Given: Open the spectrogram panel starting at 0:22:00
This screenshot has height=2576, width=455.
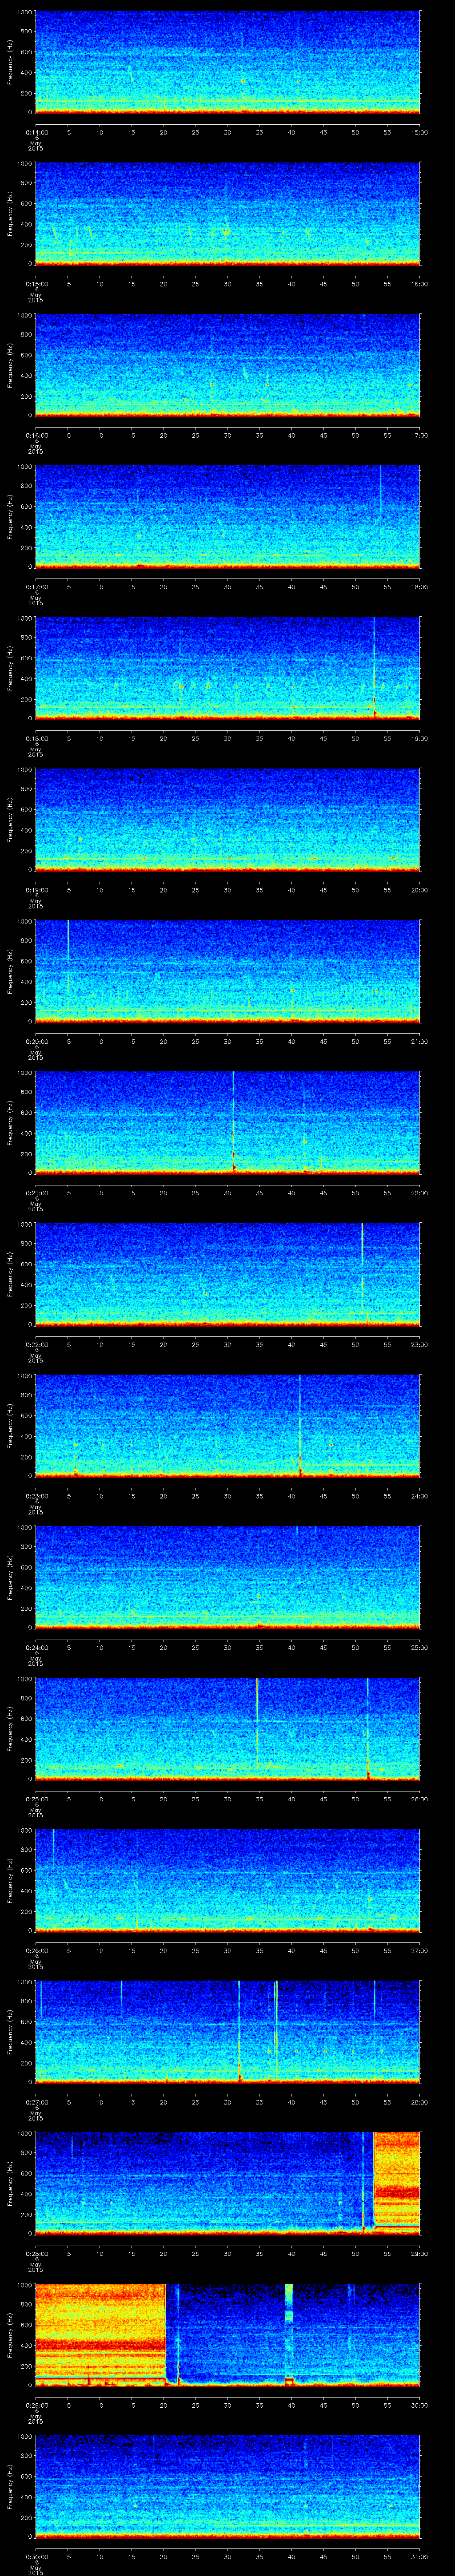Looking at the screenshot, I should pyautogui.click(x=228, y=1274).
